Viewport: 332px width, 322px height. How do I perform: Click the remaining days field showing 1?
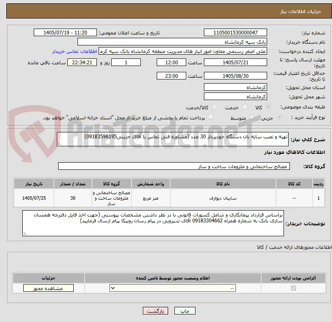tap(126, 62)
